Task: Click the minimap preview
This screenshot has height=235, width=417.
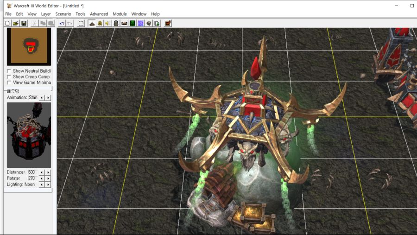Action: tap(29, 46)
